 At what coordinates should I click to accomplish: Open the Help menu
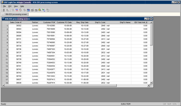coord(22,6)
